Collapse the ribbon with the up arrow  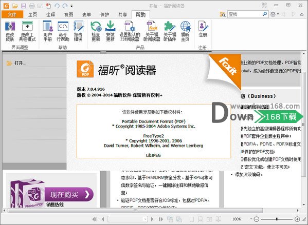click(x=302, y=14)
